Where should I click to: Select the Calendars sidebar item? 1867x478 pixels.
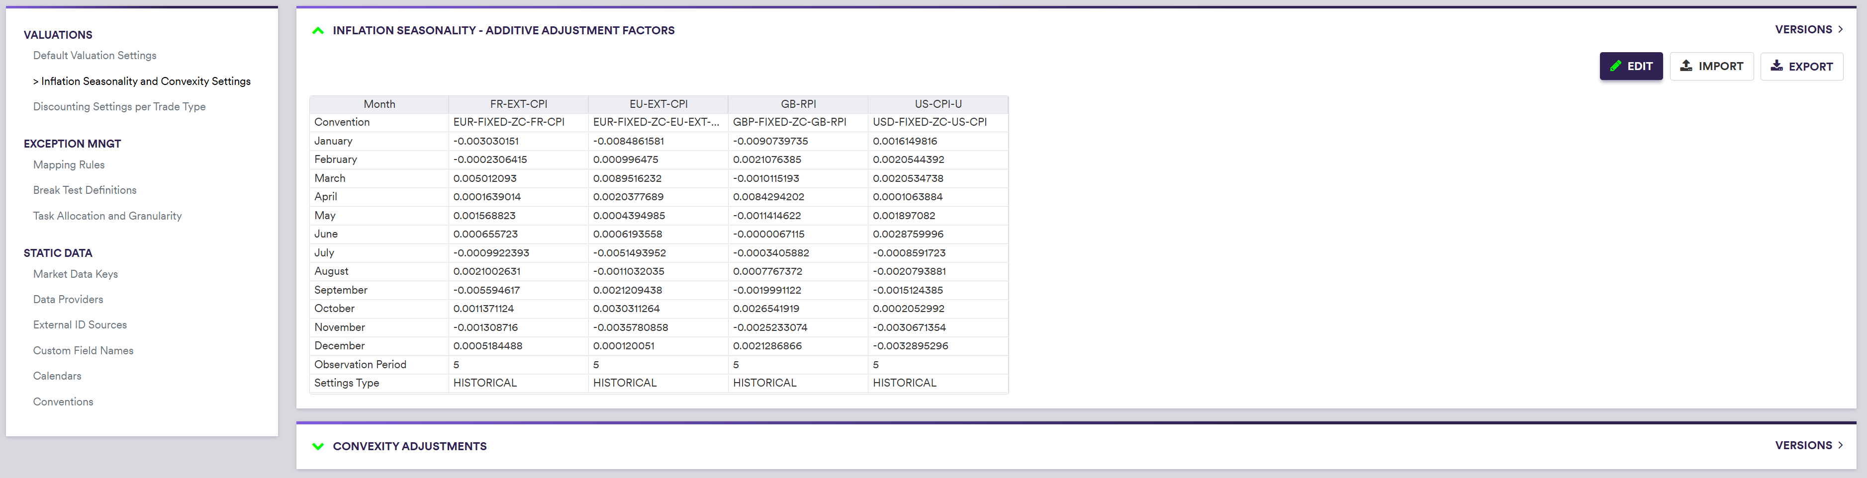click(57, 376)
